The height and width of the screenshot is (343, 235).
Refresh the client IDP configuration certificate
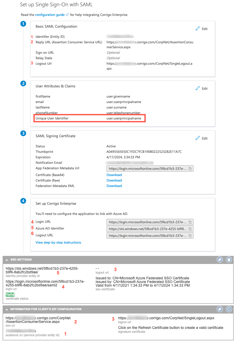point(229,309)
